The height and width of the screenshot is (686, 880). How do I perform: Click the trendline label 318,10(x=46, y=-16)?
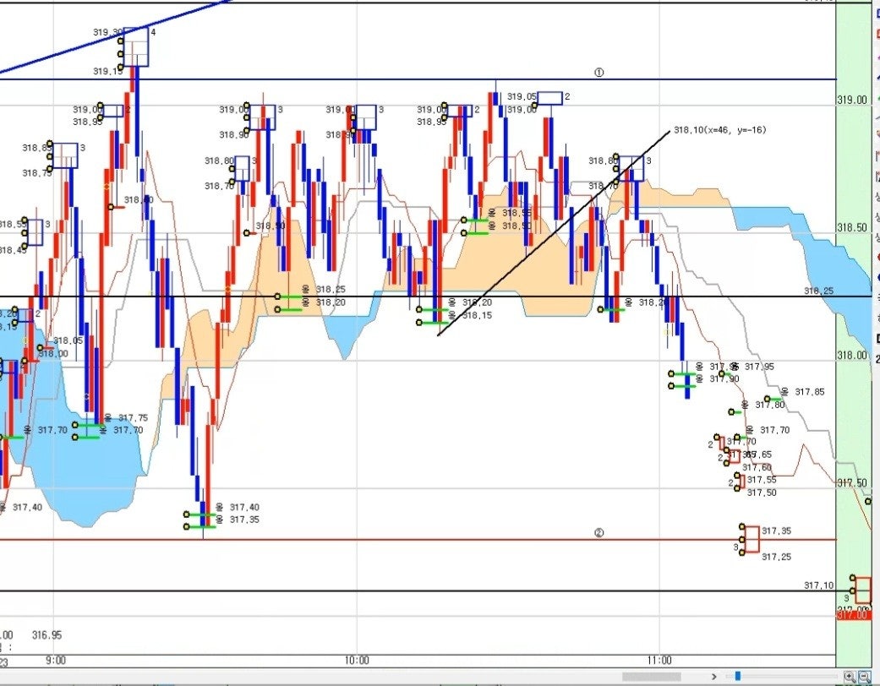tap(720, 130)
